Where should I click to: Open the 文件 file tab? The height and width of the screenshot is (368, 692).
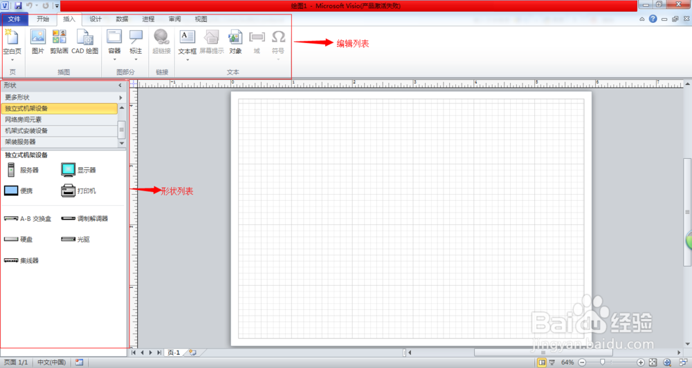(x=14, y=19)
